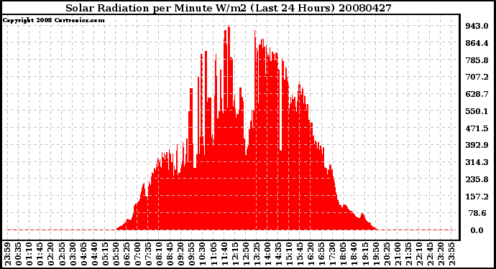
Task: Click the 21:00 time axis label
Action: click(397, 254)
